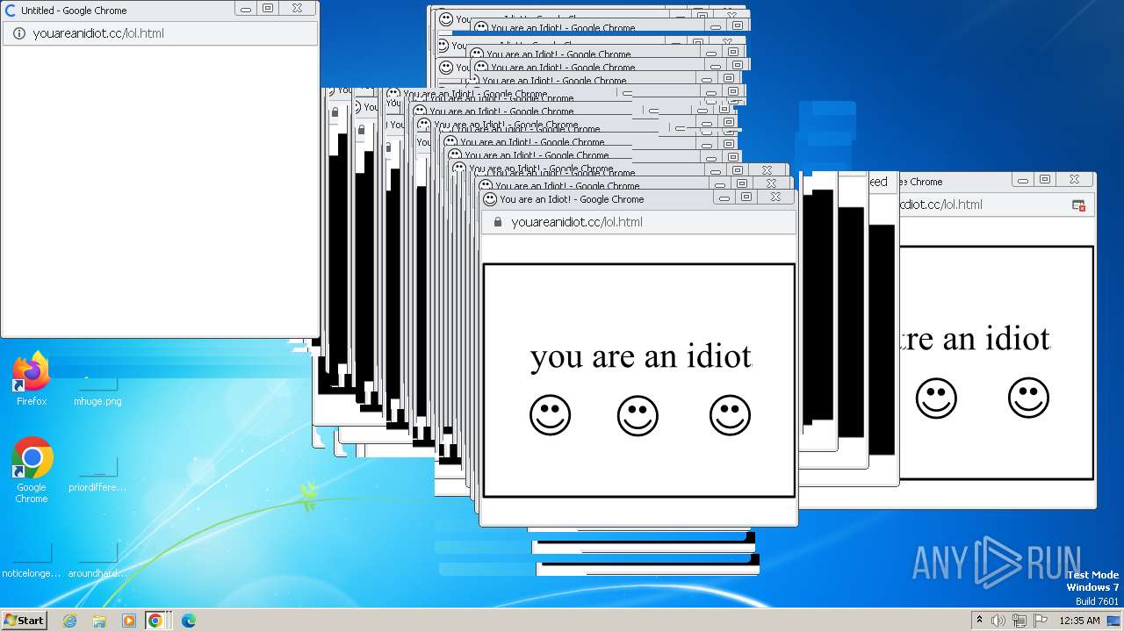1124x632 pixels.
Task: Select the noticelonge... desktop file
Action: tap(32, 560)
